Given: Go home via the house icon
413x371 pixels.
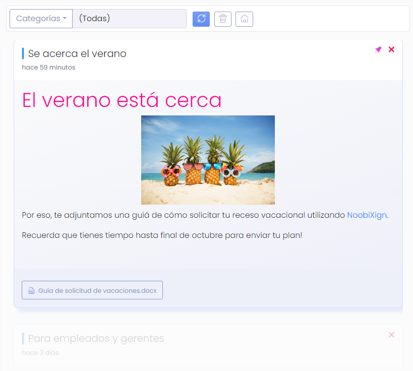Looking at the screenshot, I should (x=244, y=19).
